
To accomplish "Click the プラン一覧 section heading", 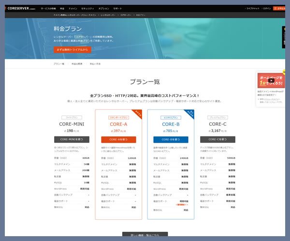I will (x=145, y=81).
